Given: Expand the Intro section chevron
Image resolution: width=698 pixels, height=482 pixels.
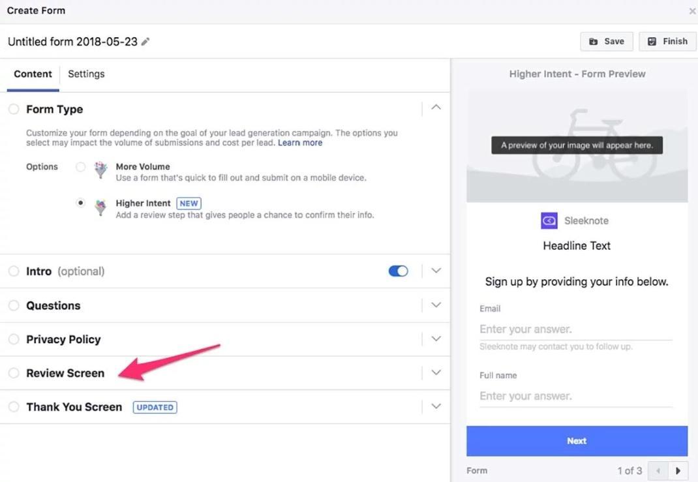Looking at the screenshot, I should 436,271.
